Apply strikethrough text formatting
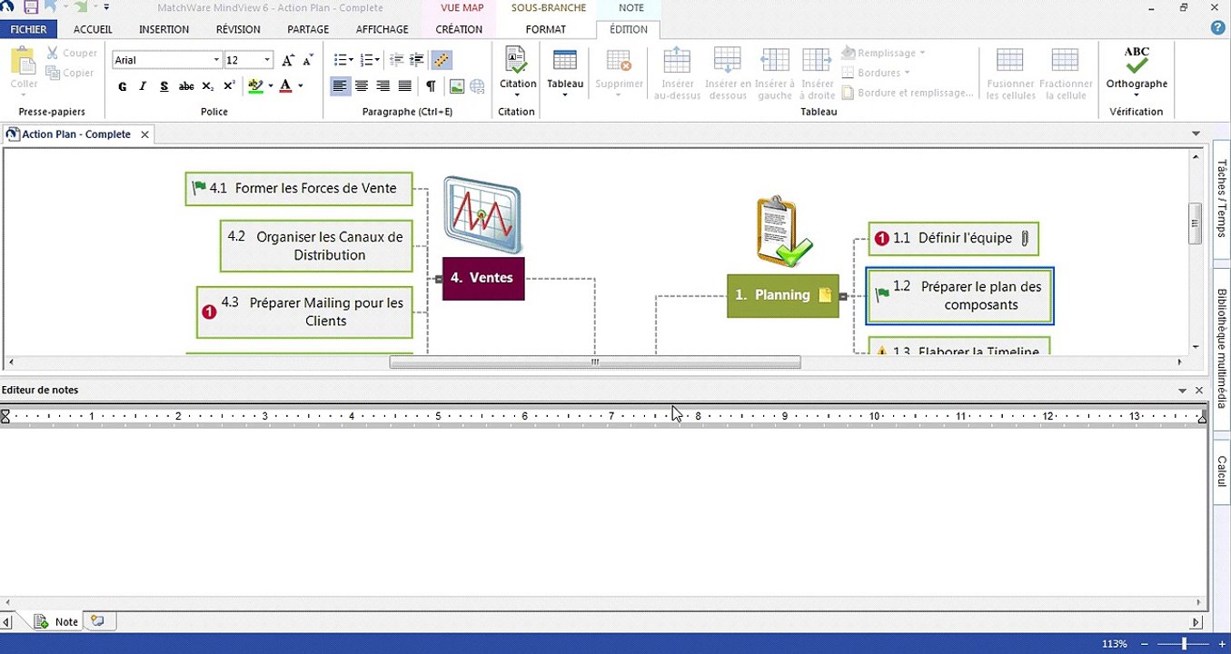The height and width of the screenshot is (654, 1231). click(186, 86)
